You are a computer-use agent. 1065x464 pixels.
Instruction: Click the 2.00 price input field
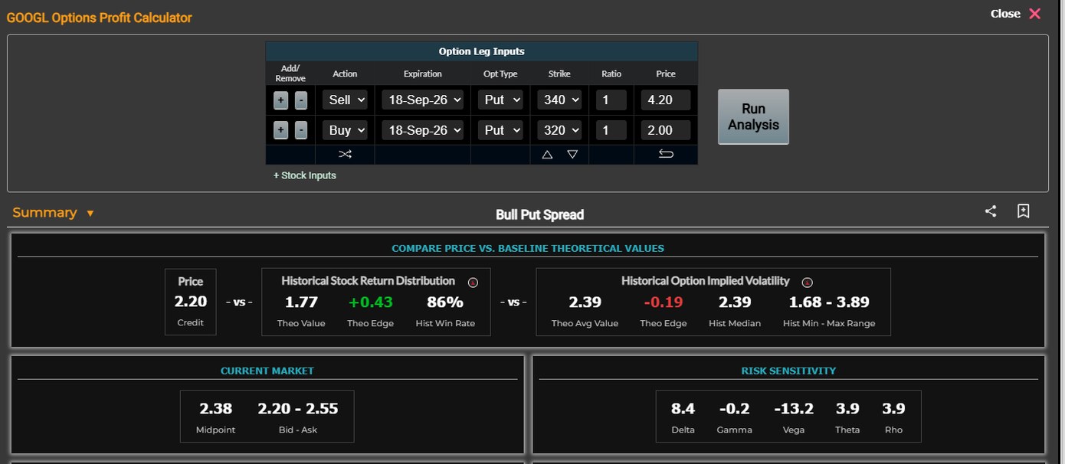pyautogui.click(x=666, y=130)
